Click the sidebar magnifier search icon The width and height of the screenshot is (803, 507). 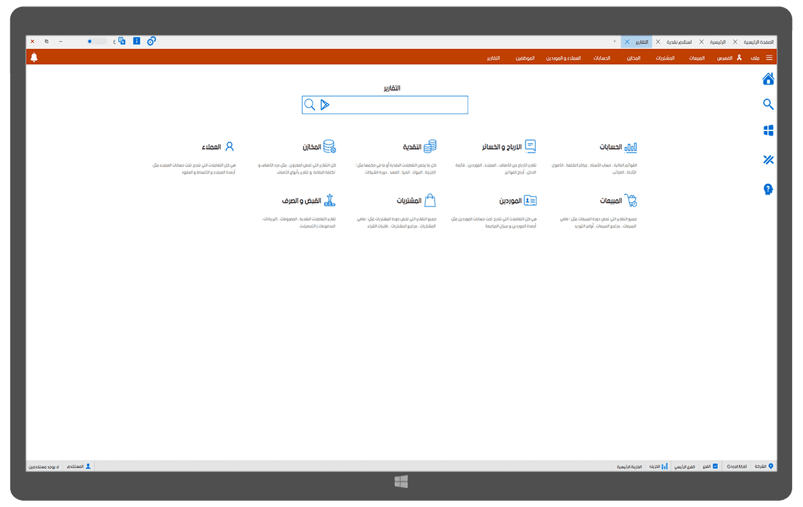(x=768, y=104)
